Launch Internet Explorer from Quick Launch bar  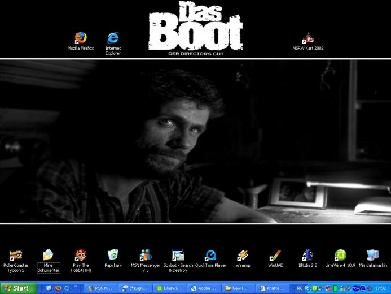[67, 288]
